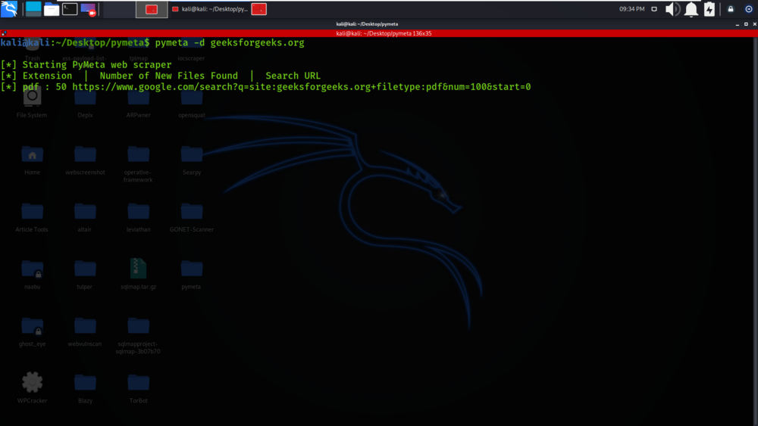Click the 'pymeta -d geeksforgeeks.org' command text
This screenshot has height=426, width=758.
[x=230, y=42]
